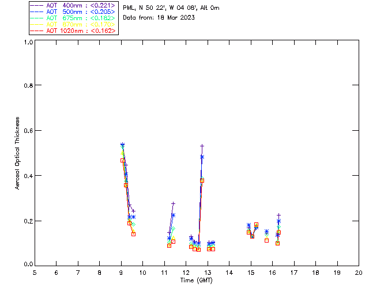Screen dimensions: 369x295
Task: Click the 'Time (GMT)' x-axis label
Action: click(196, 279)
